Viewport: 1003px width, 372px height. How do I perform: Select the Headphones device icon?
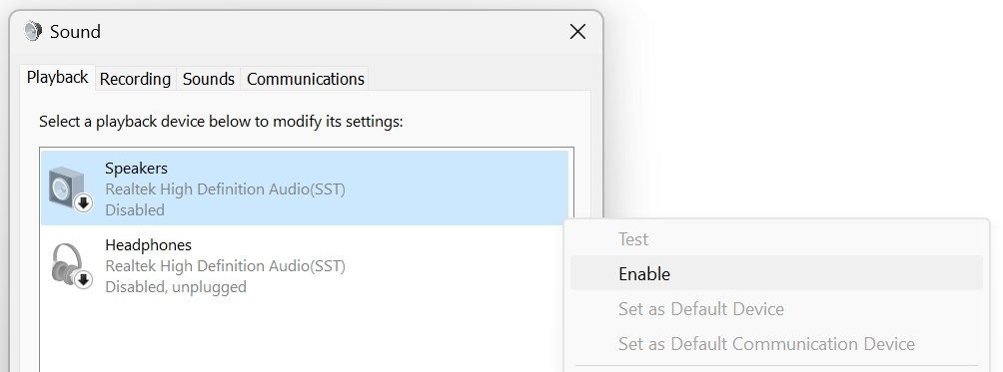71,265
